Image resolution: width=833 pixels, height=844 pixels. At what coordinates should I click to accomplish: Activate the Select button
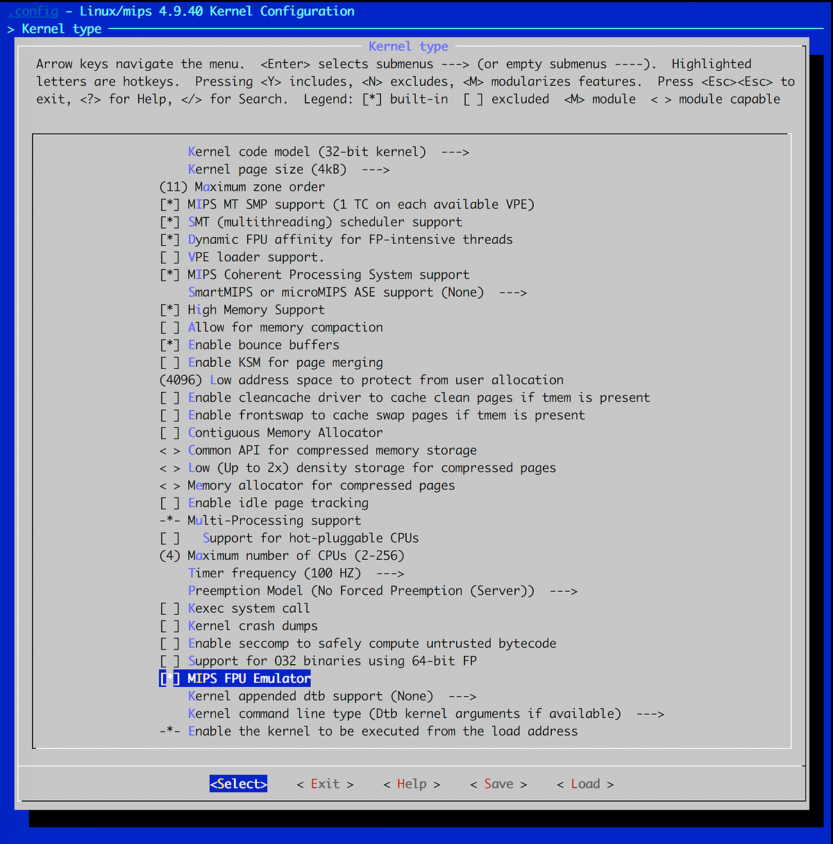point(238,784)
